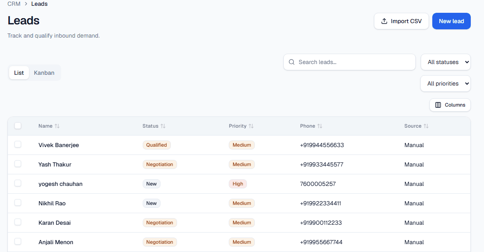
Task: Check the Vivek Banerjee row checkbox
Action: pos(18,144)
